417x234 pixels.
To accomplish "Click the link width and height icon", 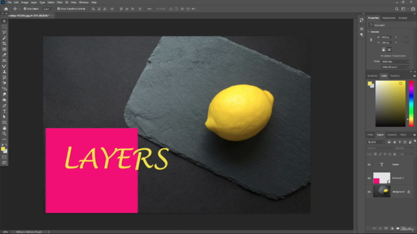I will (x=371, y=40).
